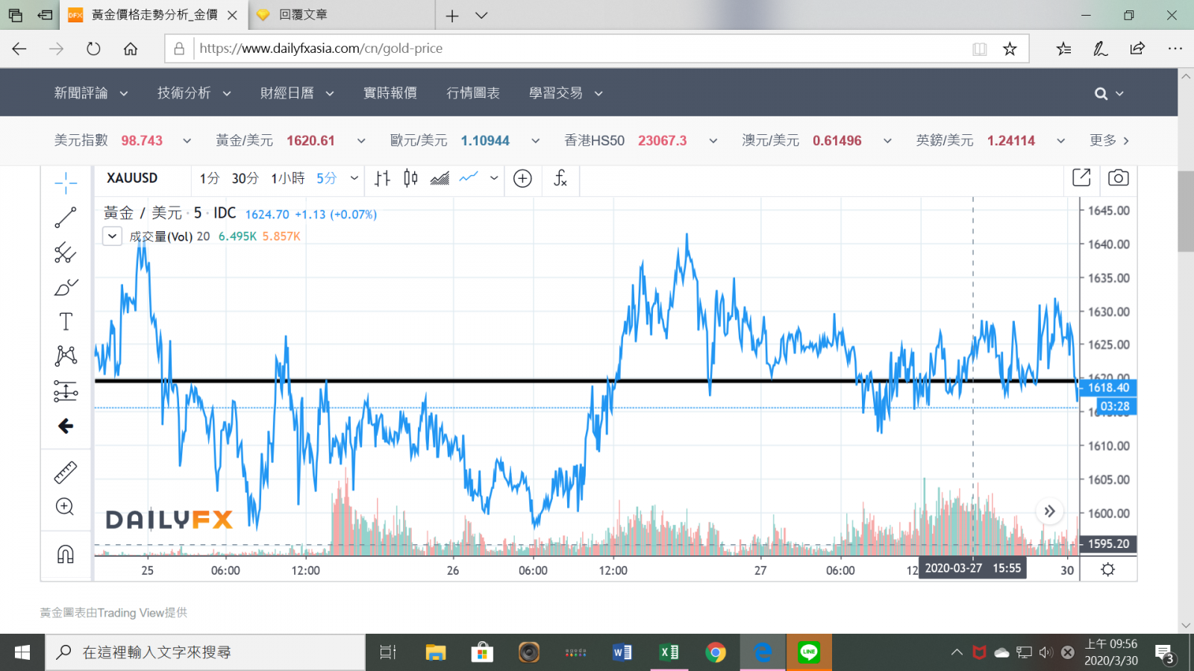Select the ruler measure tool
The image size is (1194, 671).
tap(66, 473)
